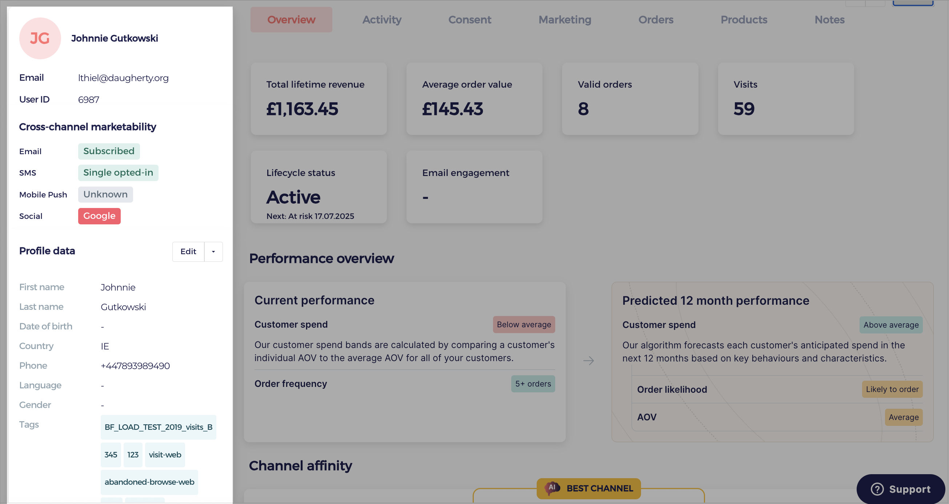This screenshot has height=504, width=949.
Task: Click the Next: At risk 17.07.2025 text
Action: [310, 216]
